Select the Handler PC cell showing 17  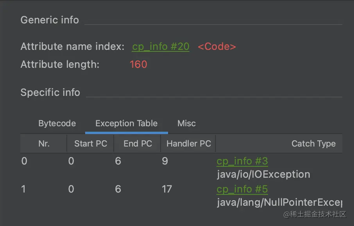tap(167, 189)
